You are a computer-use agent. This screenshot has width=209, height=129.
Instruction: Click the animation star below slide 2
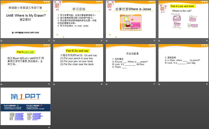point(55,41)
